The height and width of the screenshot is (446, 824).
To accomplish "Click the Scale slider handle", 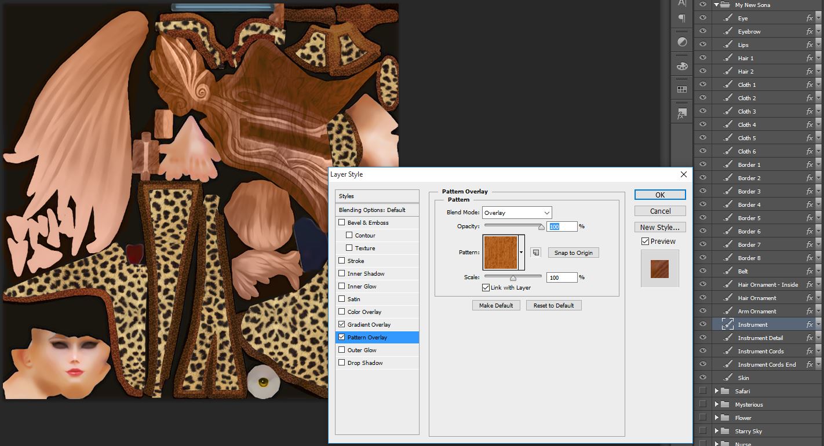I will [x=513, y=278].
